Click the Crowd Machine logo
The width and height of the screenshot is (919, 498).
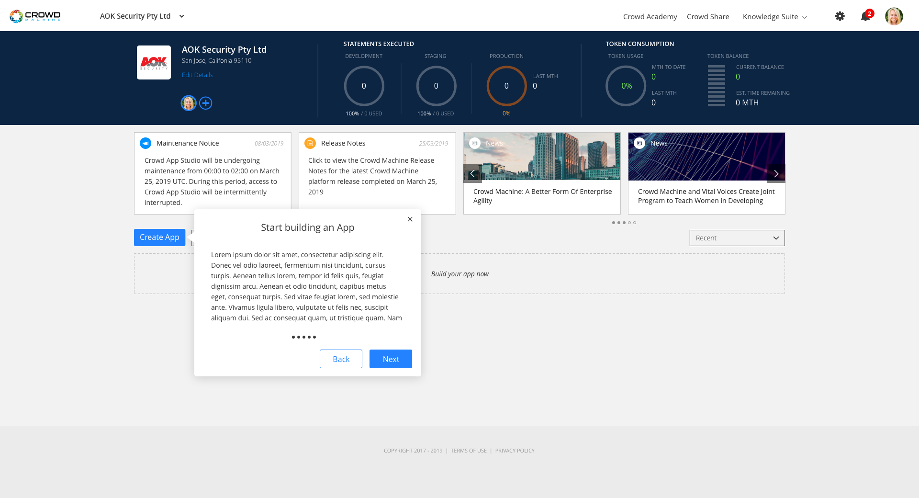35,16
